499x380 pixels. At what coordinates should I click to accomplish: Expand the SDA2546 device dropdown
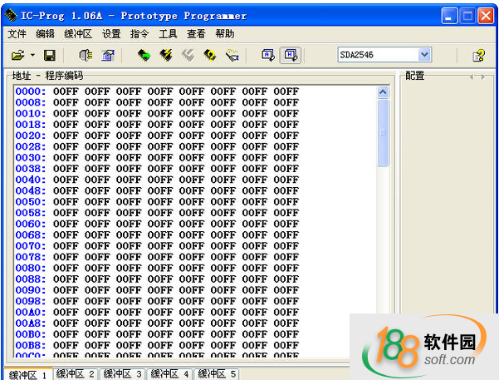pyautogui.click(x=424, y=55)
